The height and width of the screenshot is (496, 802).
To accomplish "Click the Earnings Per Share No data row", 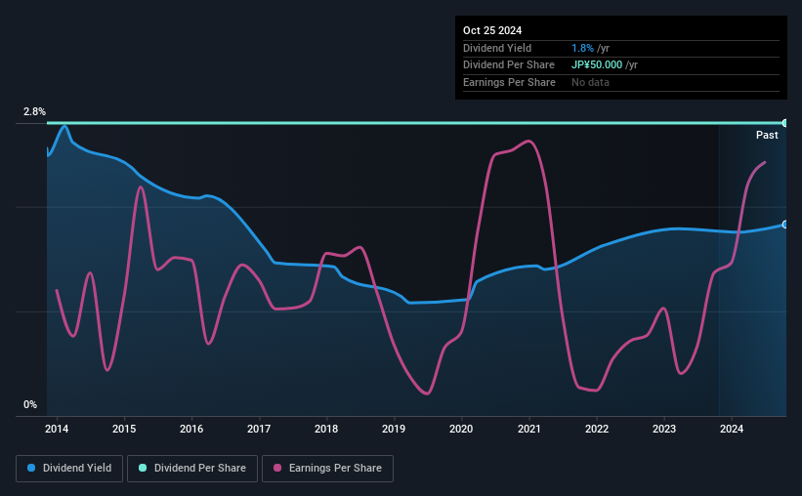I will [621, 82].
